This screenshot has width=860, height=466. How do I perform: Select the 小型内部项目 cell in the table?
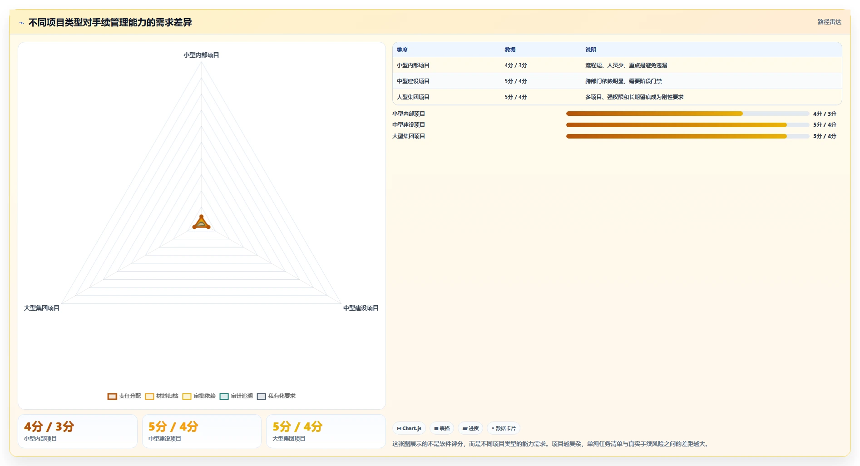point(446,65)
